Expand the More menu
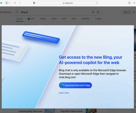The image size is (136, 113). tap(98, 19)
